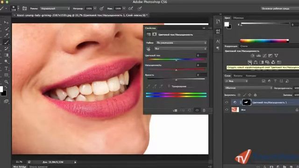Screen dimensions: 299x168
Task: Toggle lock transparent pixels
Action: pos(239,95)
